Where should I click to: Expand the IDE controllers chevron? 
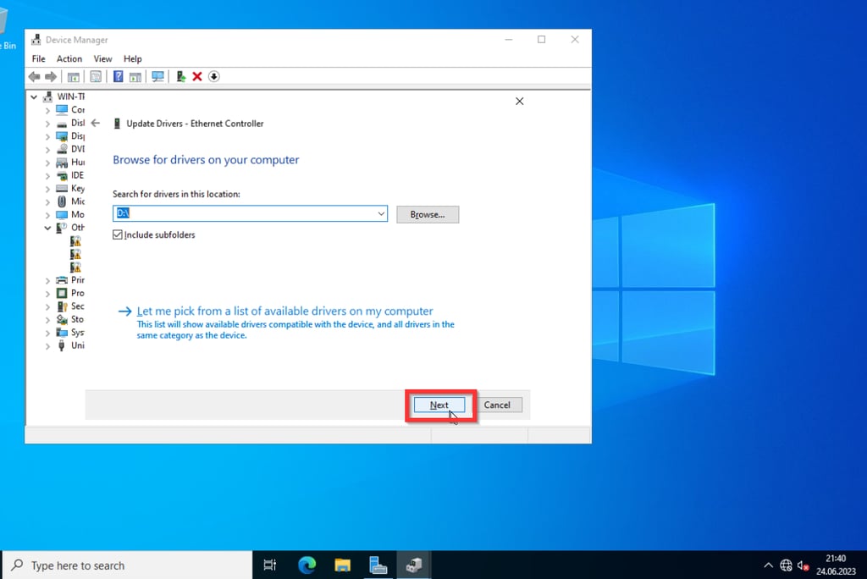click(47, 176)
